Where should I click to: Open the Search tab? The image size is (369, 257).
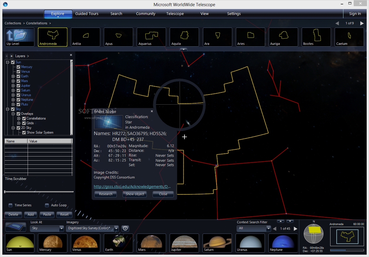pyautogui.click(x=116, y=14)
